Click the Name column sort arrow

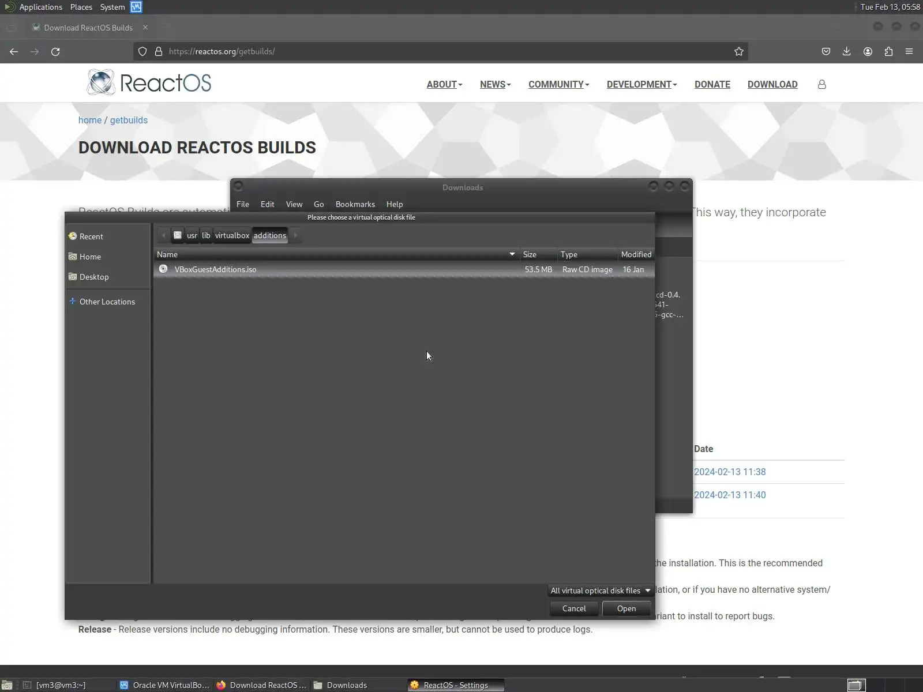(512, 254)
